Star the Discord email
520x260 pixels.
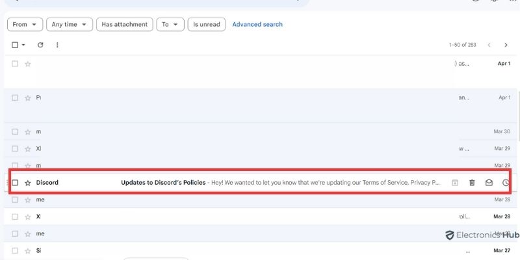(28, 183)
